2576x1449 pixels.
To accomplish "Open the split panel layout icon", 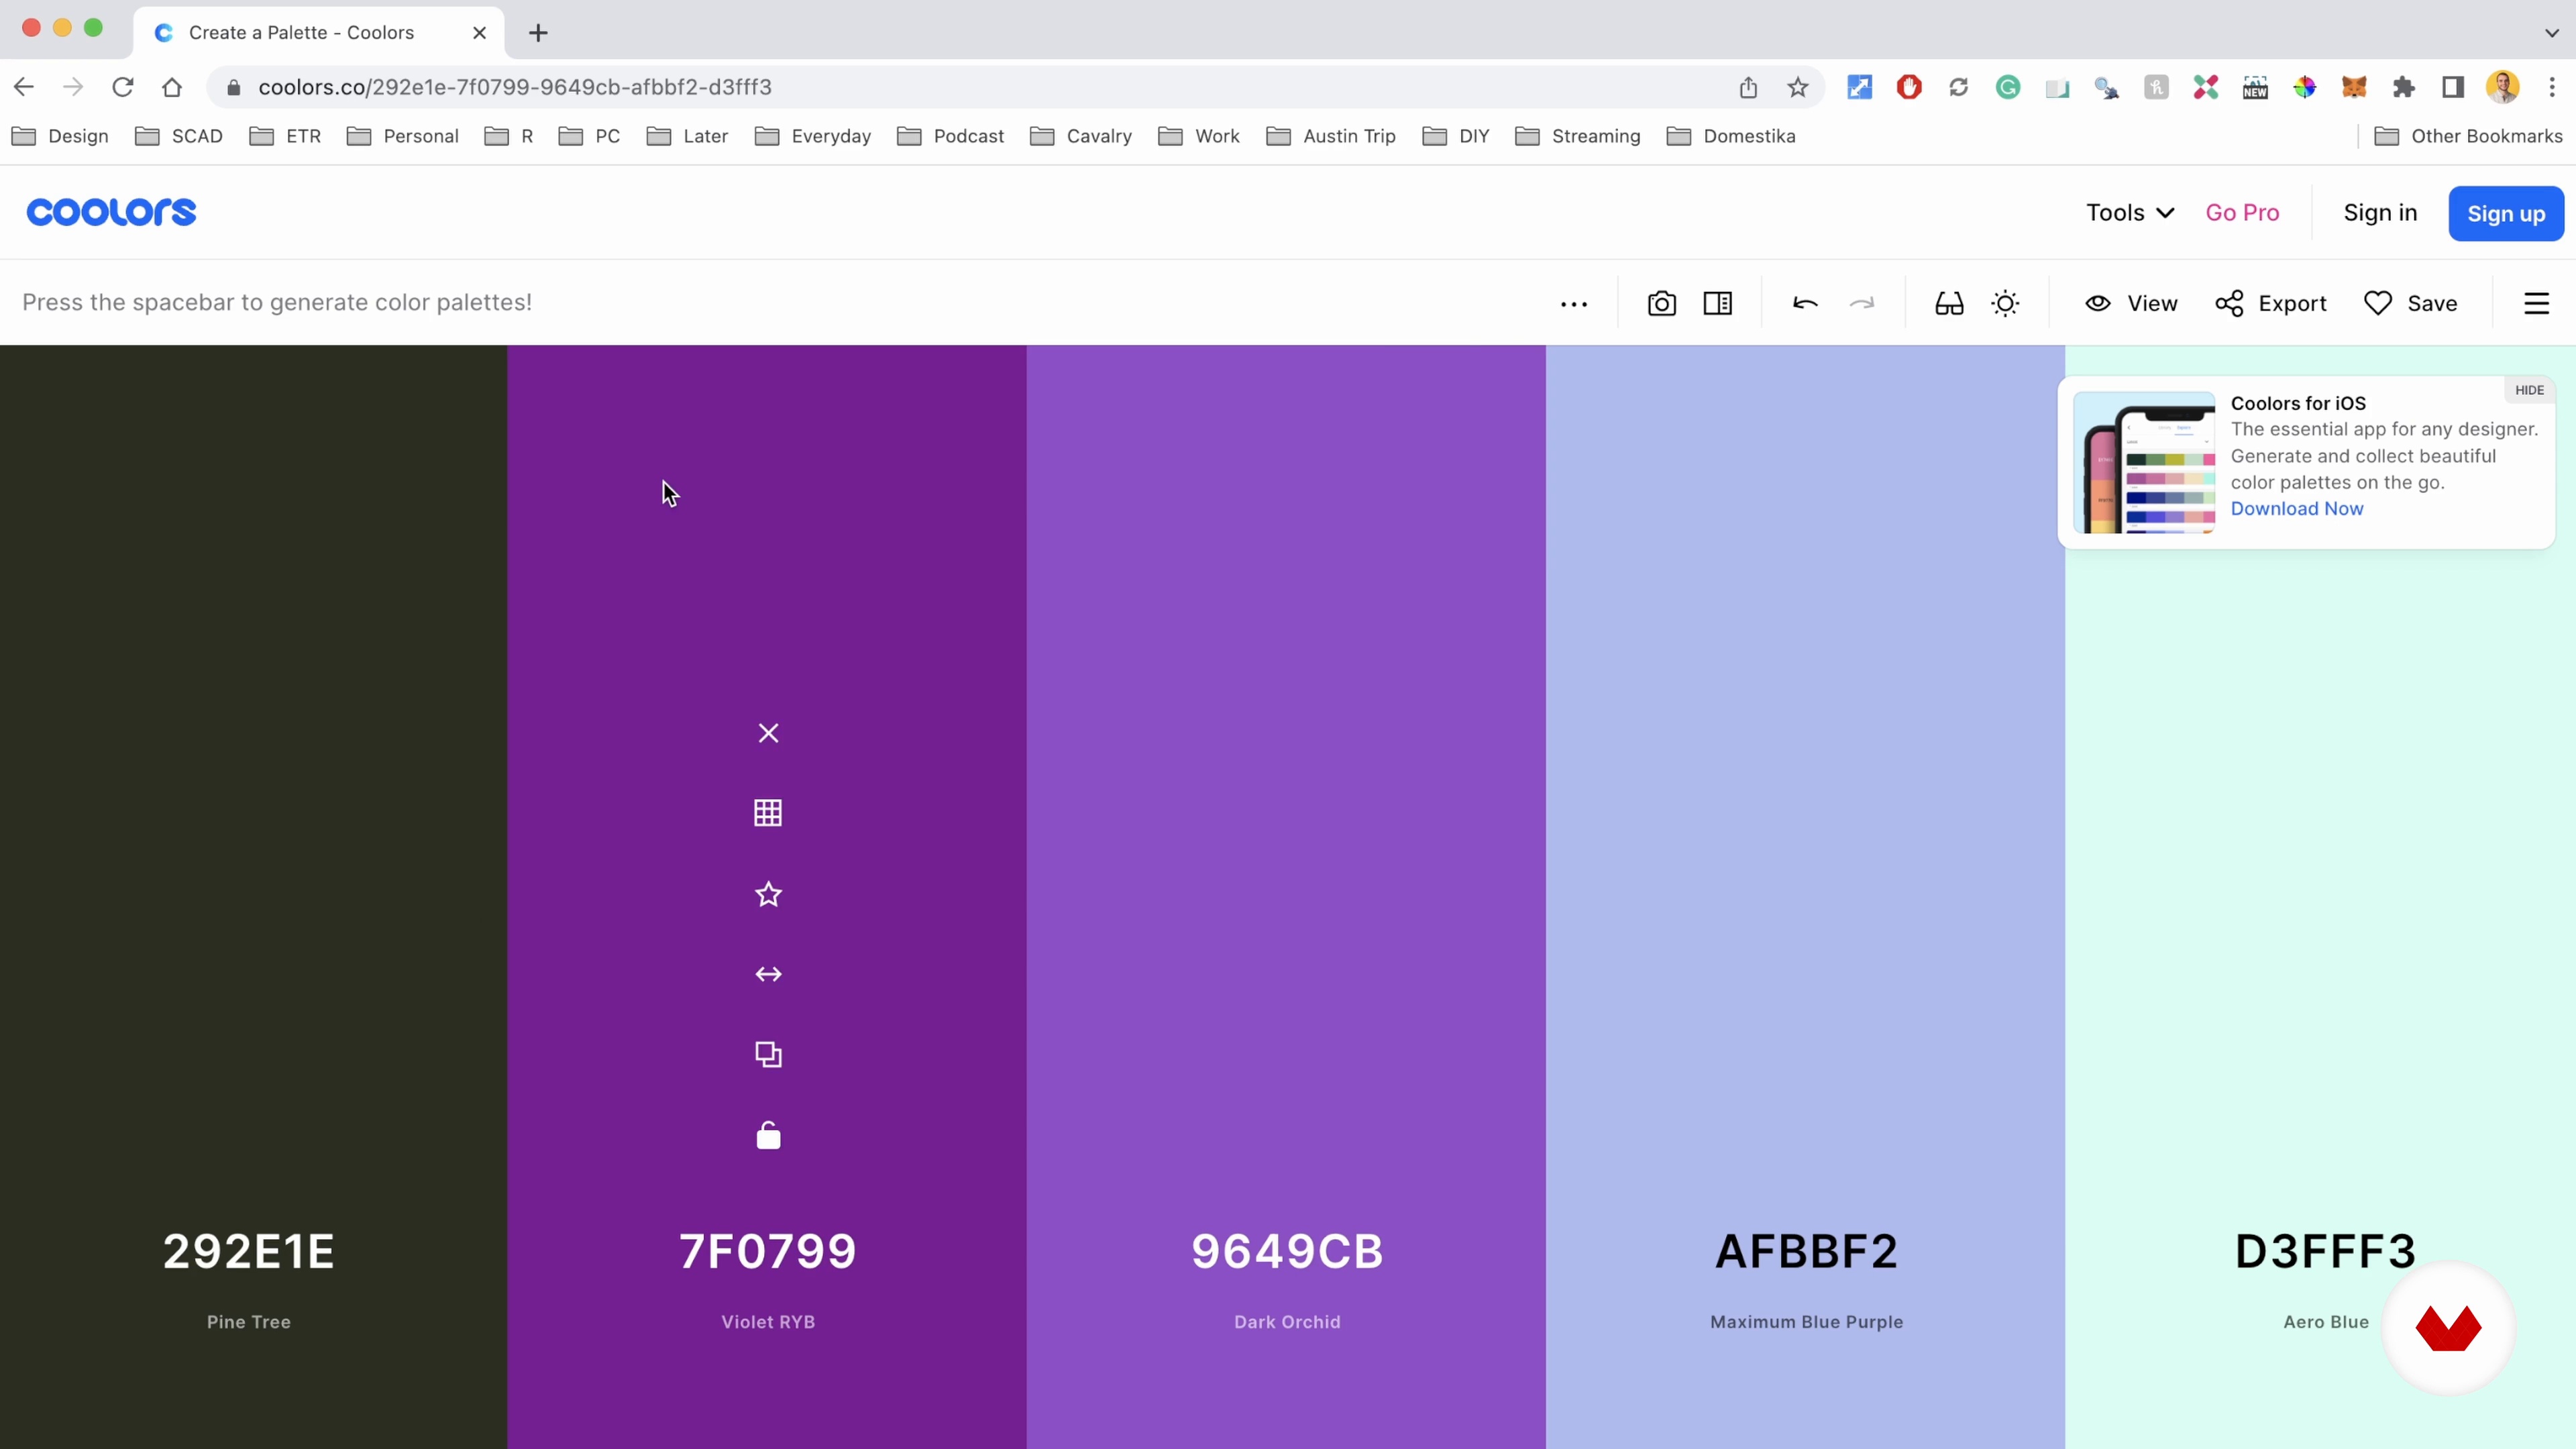I will (1718, 303).
